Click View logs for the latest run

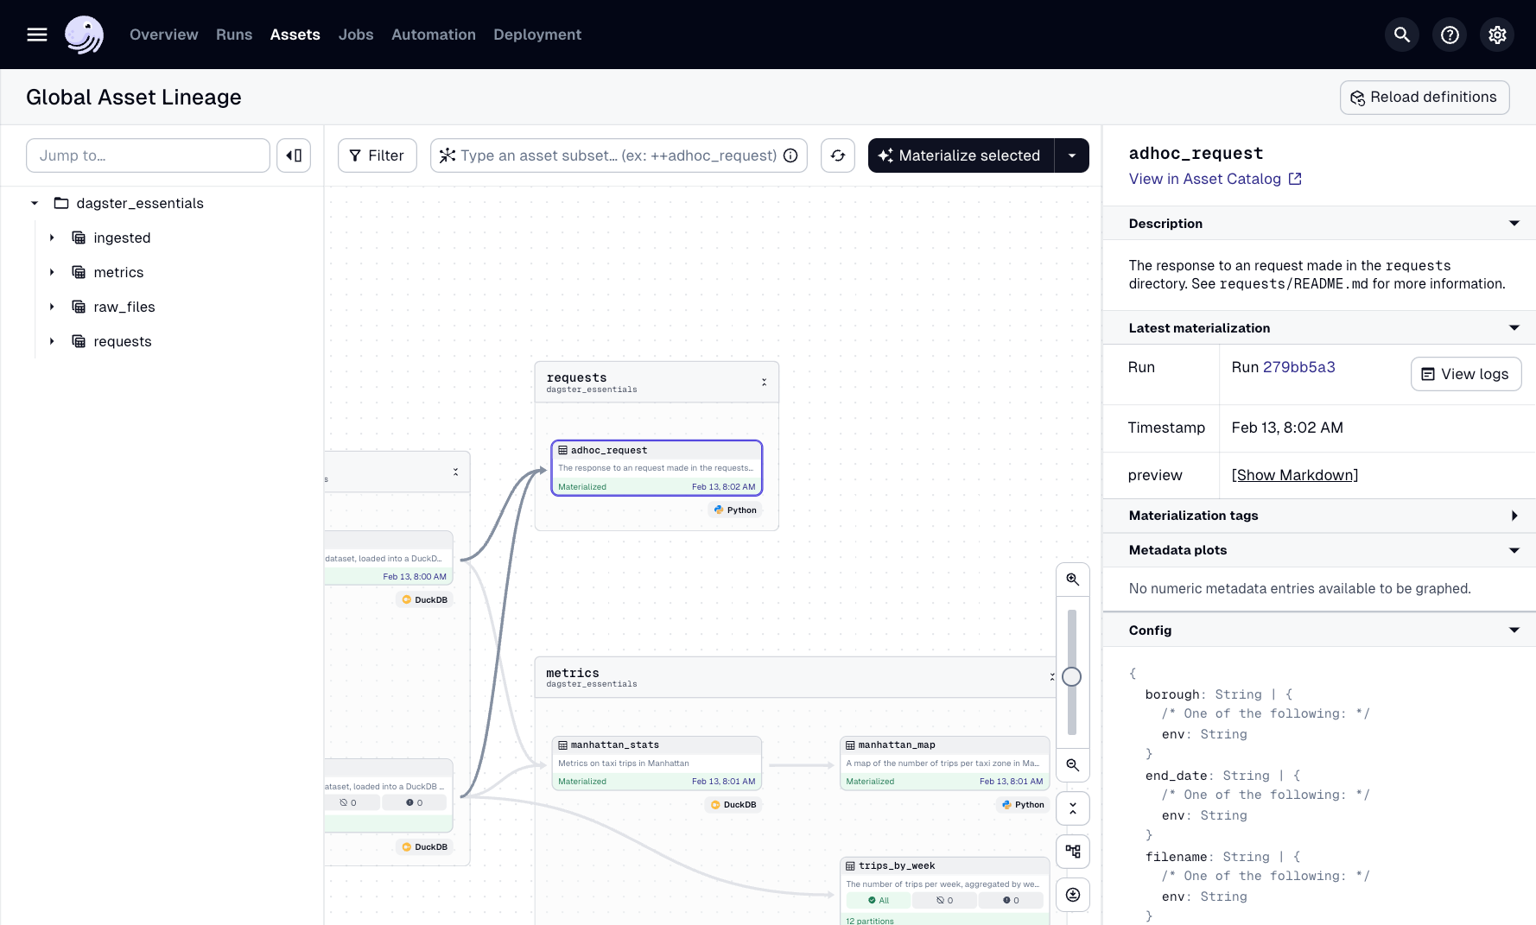1465,374
